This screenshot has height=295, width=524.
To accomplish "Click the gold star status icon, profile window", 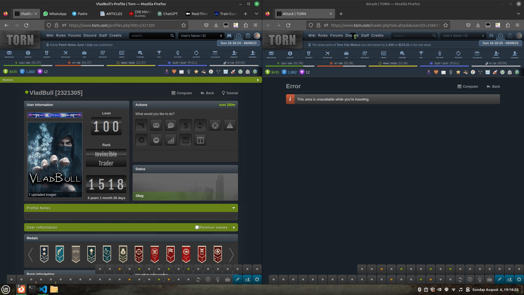I will pyautogui.click(x=196, y=72).
